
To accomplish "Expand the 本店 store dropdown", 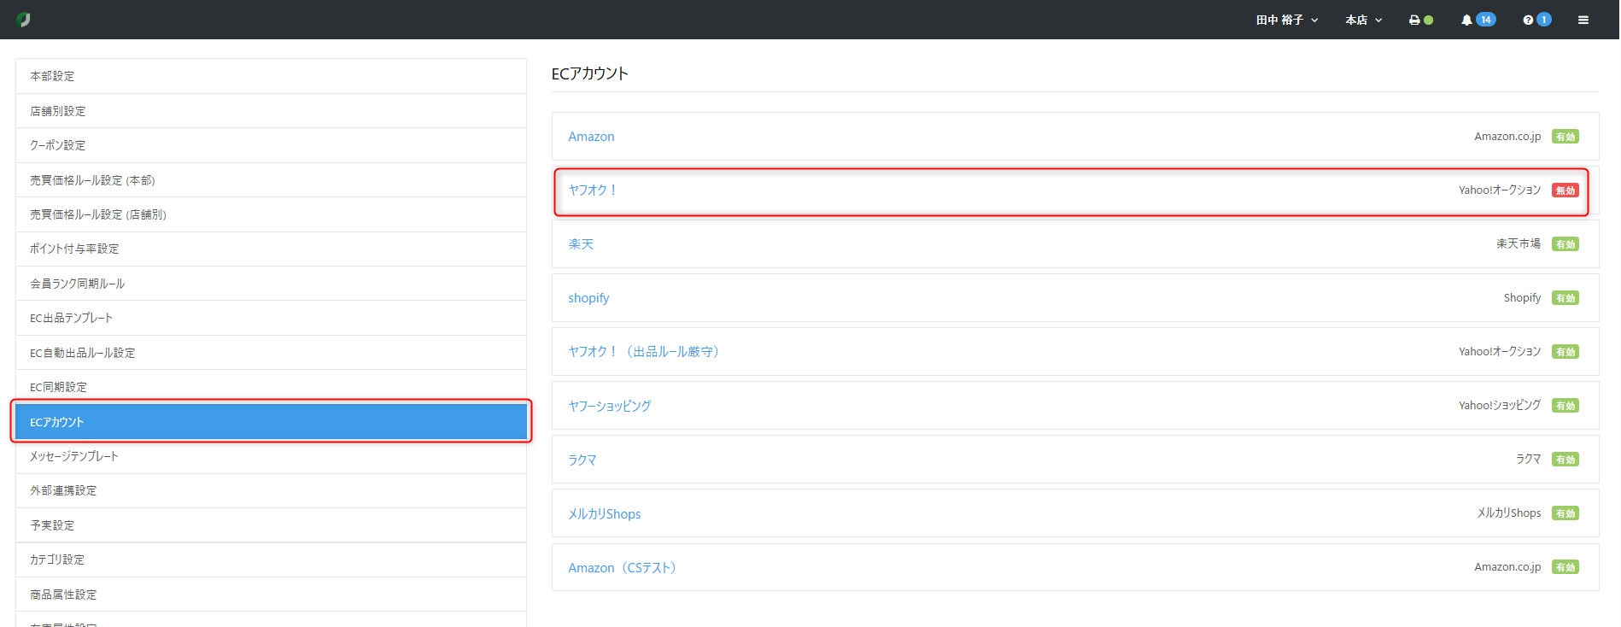I will point(1363,20).
